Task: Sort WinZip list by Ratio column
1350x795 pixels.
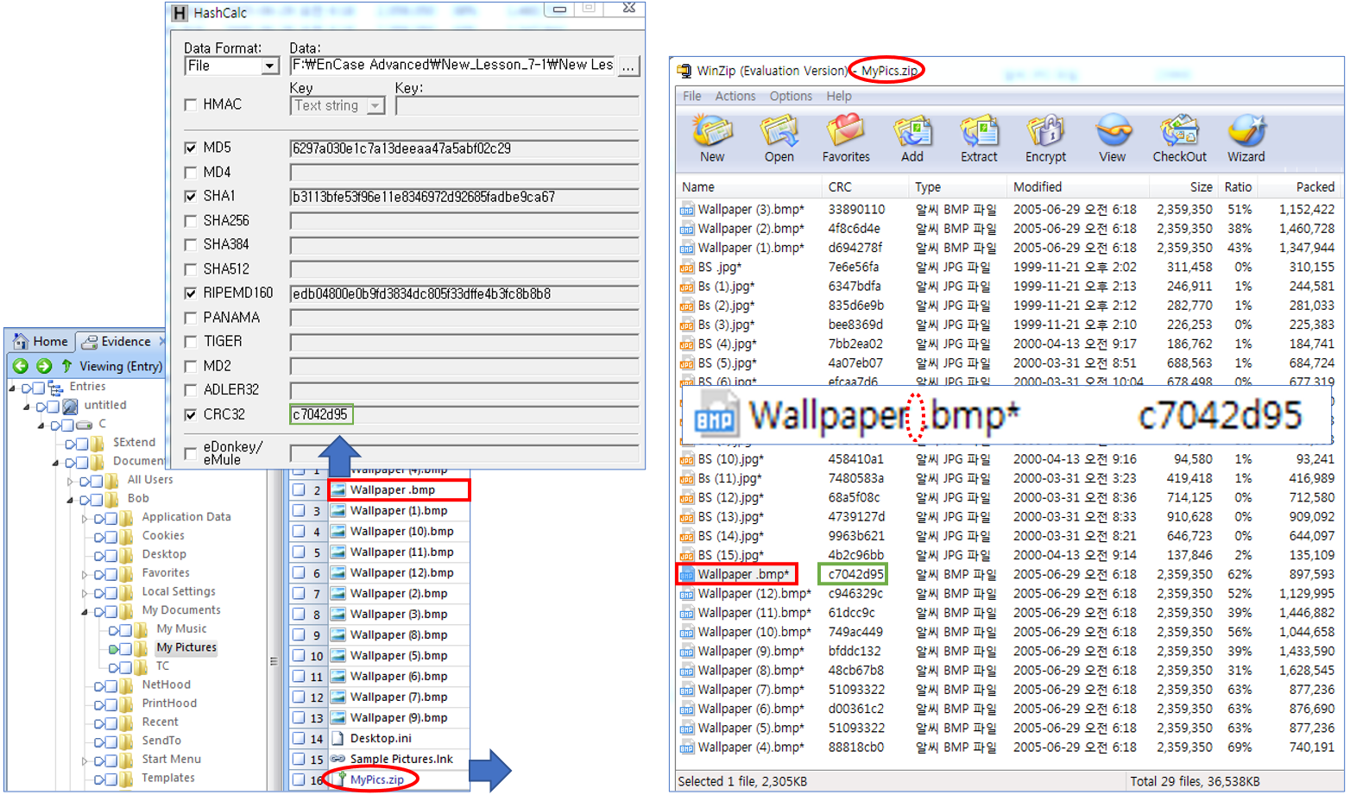Action: point(1237,186)
